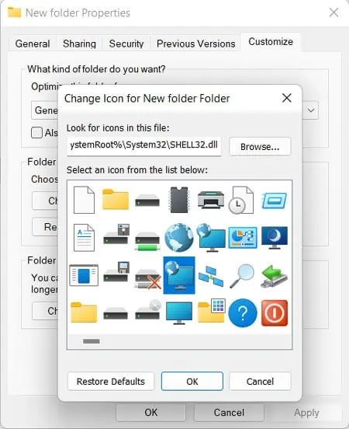The width and height of the screenshot is (349, 429).
Task: Click the icon list horizontal scrollbar thumb
Action: click(92, 341)
